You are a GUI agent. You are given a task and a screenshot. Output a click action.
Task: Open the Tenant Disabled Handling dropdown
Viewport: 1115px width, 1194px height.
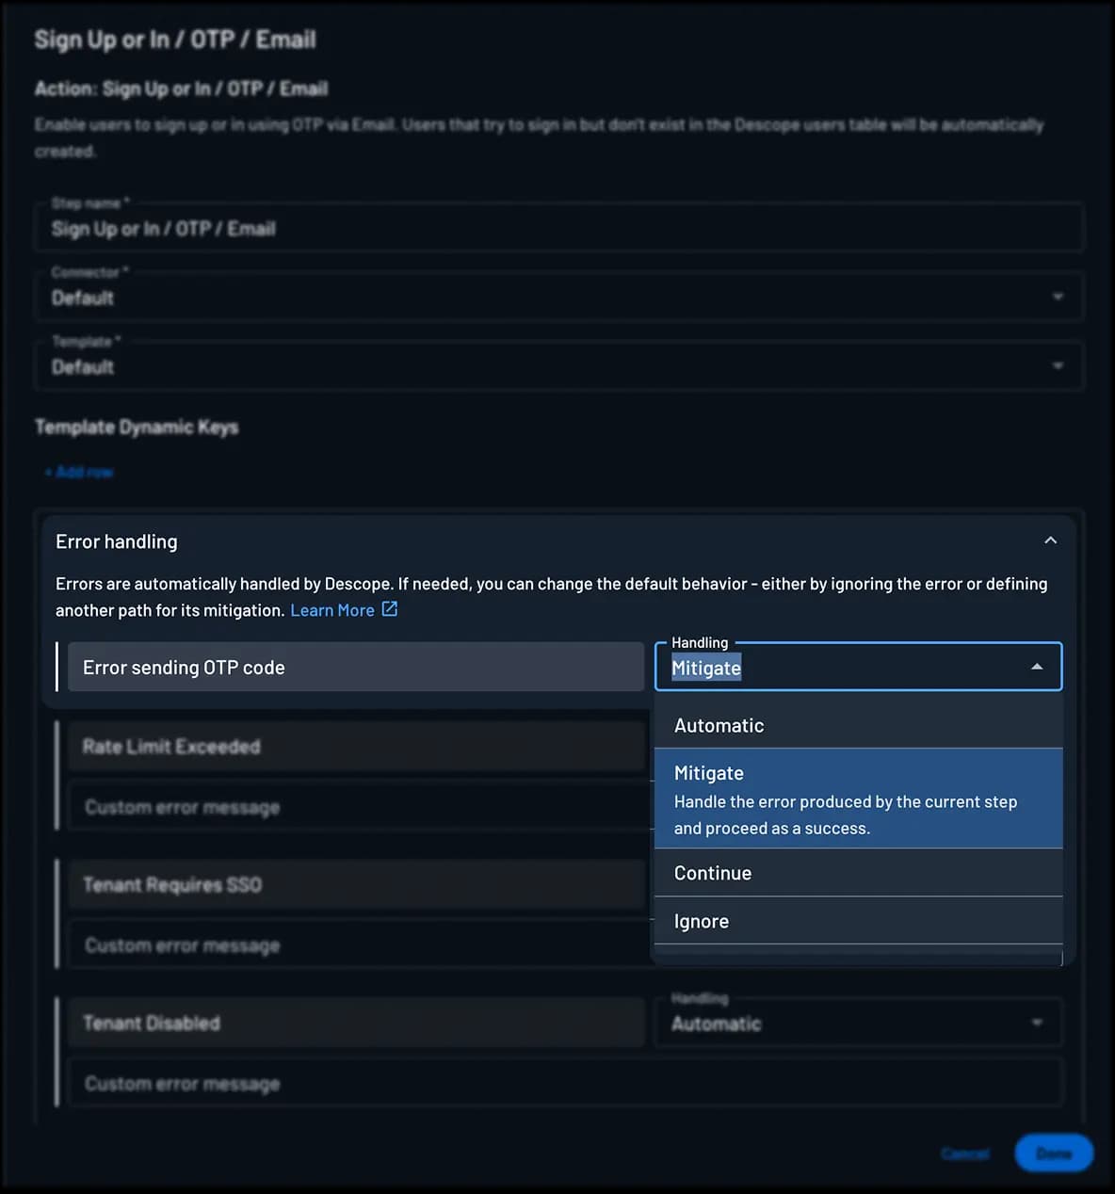click(1036, 1023)
